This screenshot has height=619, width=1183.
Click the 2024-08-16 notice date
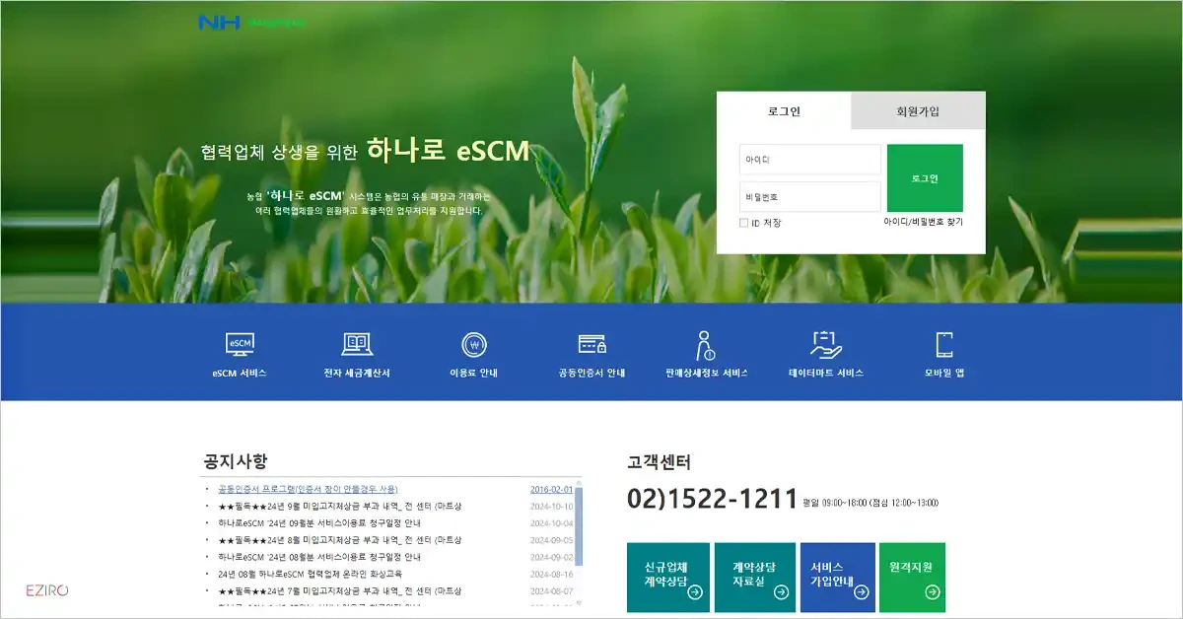point(551,573)
